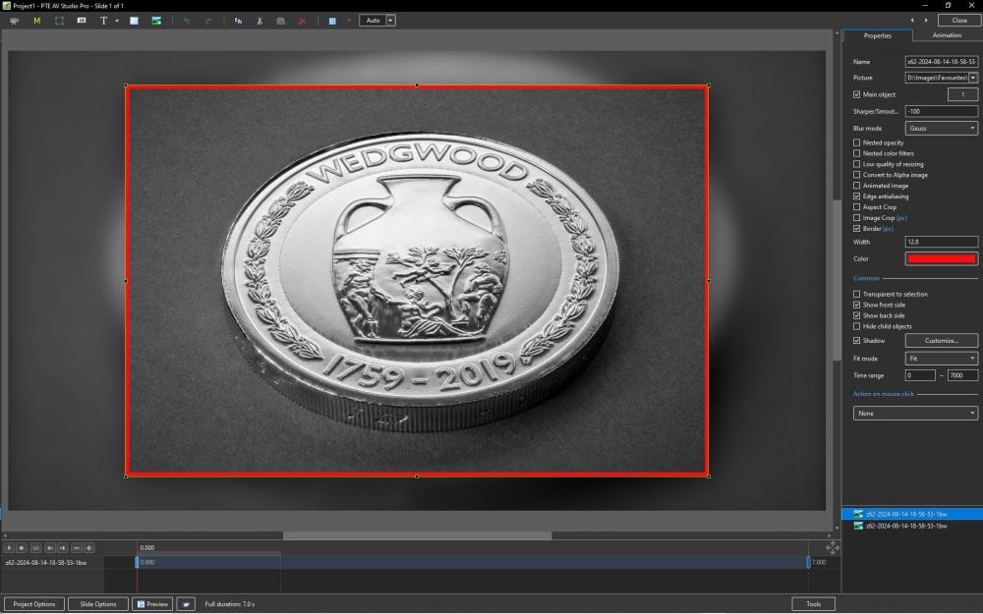Screen dimensions: 983x614
Task: Expand the Fit mode dropdown
Action: pyautogui.click(x=941, y=359)
